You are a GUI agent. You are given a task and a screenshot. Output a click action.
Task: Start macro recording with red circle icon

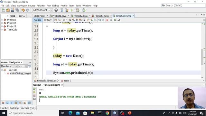click(x=107, y=20)
